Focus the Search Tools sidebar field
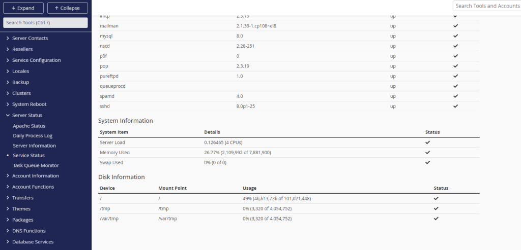The image size is (521, 250). 45,23
